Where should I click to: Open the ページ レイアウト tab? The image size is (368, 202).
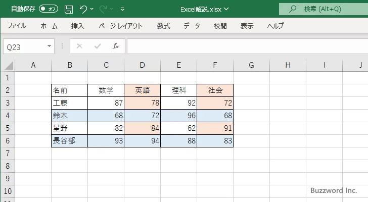tap(120, 26)
